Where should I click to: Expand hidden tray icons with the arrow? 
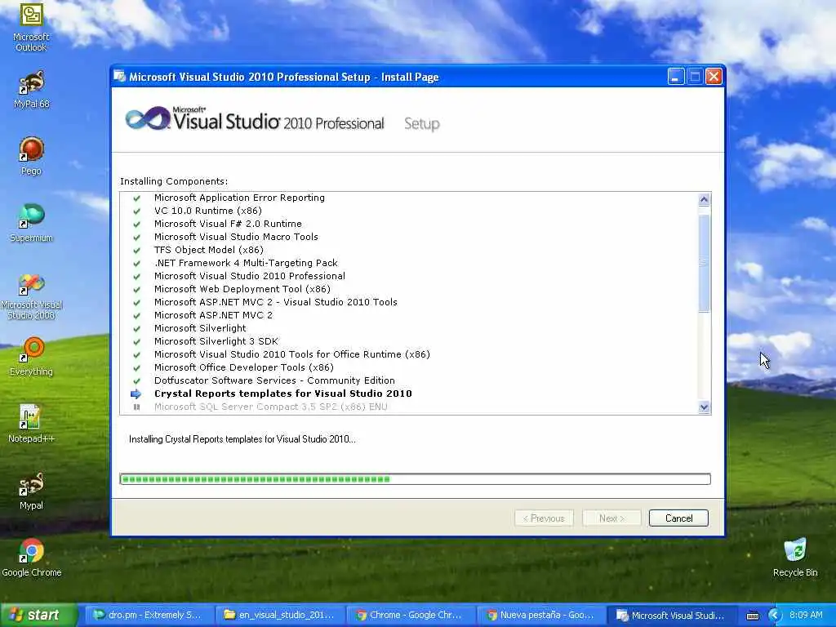click(x=775, y=616)
